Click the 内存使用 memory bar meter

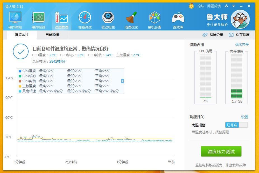coord(237,76)
